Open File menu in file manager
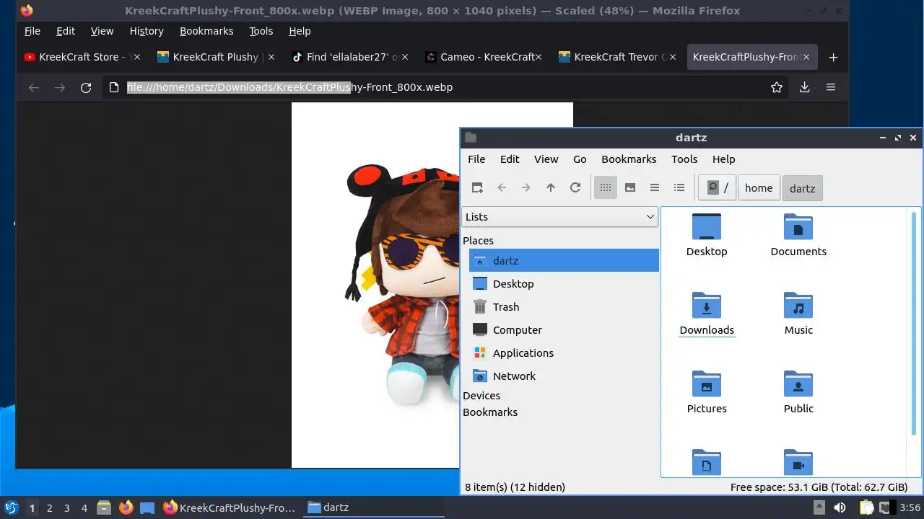Viewport: 924px width, 519px height. pyautogui.click(x=476, y=159)
